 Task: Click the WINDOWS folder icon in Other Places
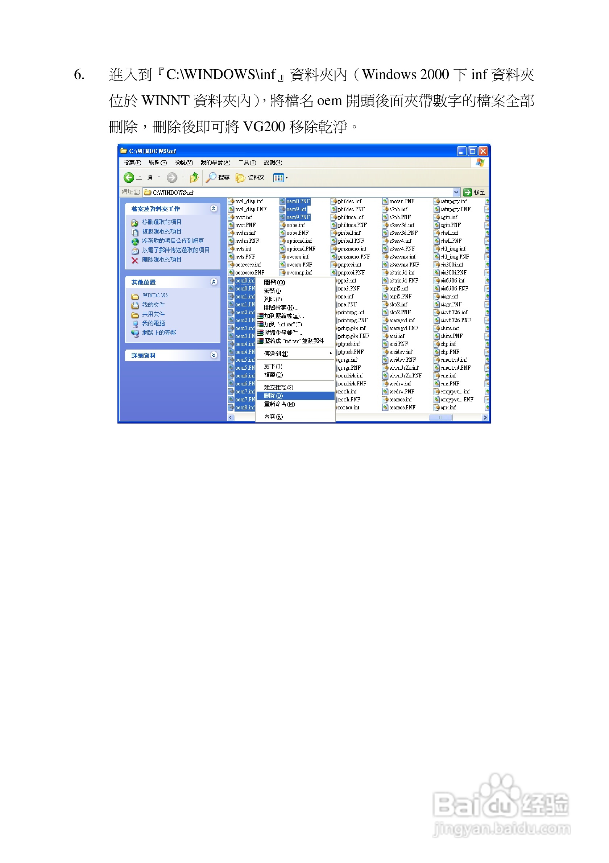coord(135,296)
